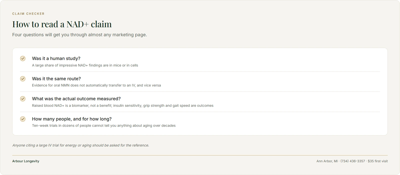Click 'What was the actual outcome measured?' heading

point(76,99)
